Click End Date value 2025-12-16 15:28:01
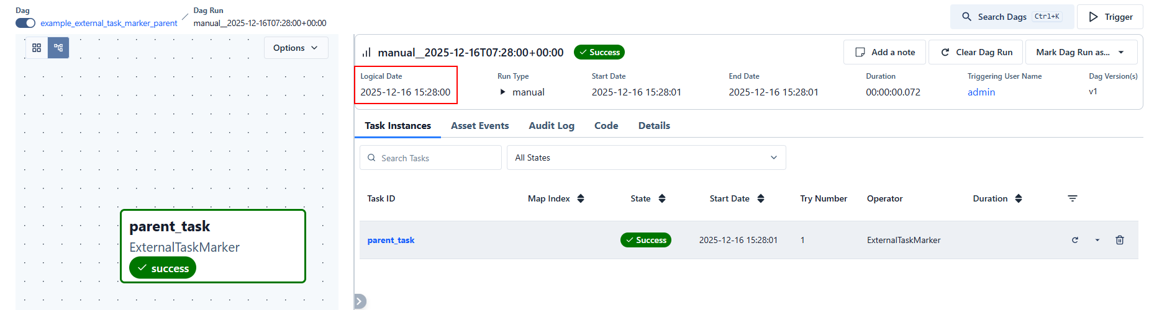The width and height of the screenshot is (1149, 310). (x=773, y=92)
